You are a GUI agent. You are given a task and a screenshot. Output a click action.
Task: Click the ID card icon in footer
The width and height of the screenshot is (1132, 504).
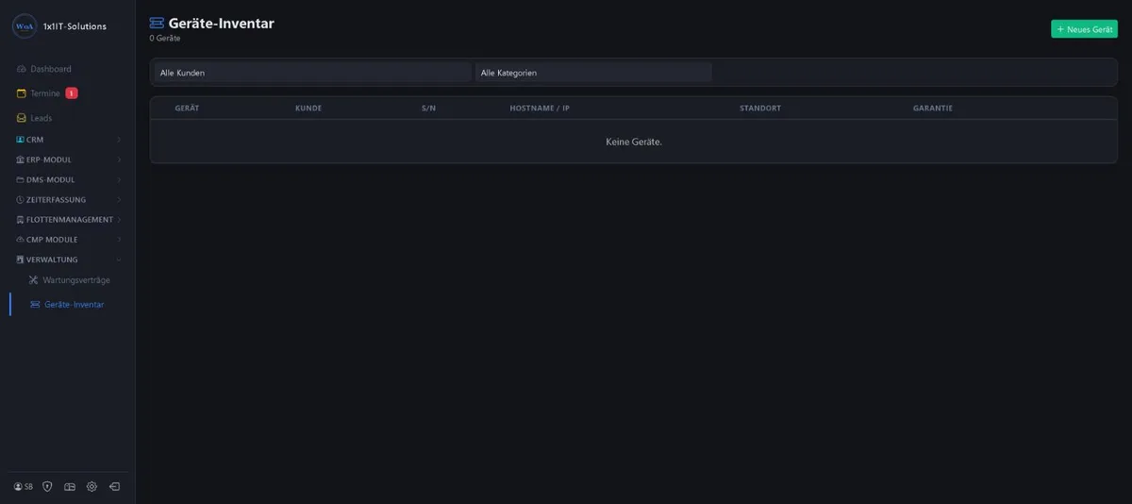pyautogui.click(x=69, y=487)
